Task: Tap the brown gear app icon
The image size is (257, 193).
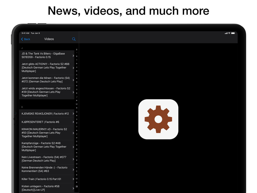Action: [158, 119]
